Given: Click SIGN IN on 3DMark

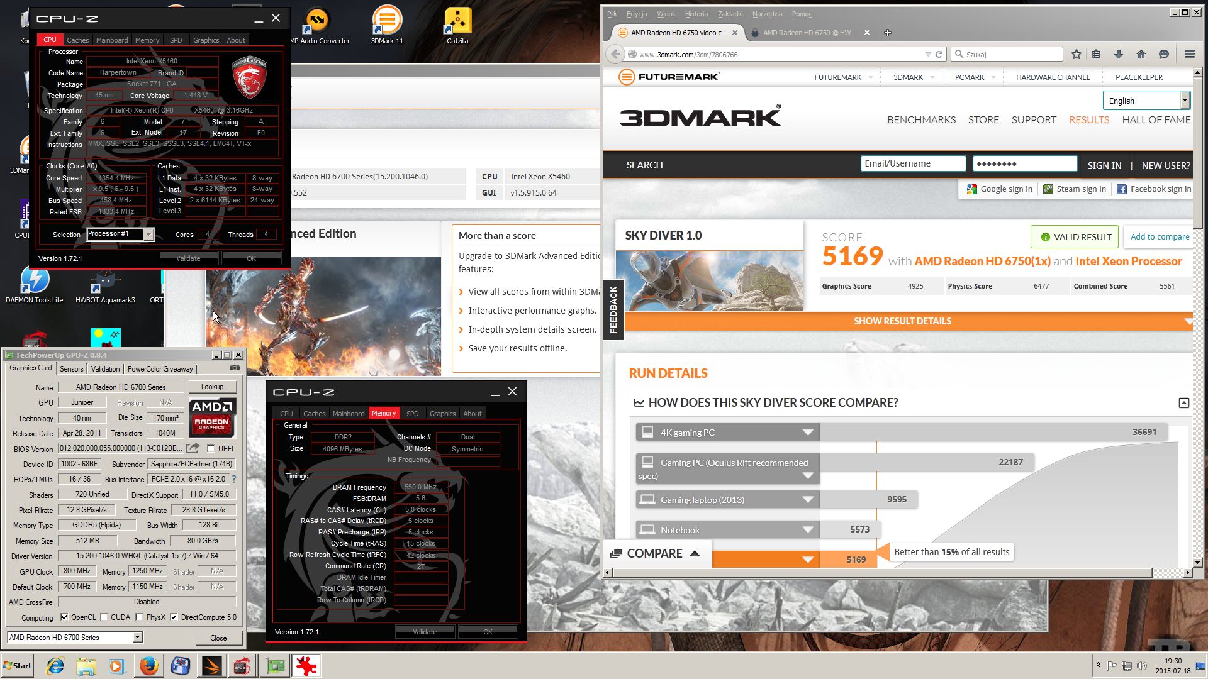Looking at the screenshot, I should [x=1104, y=165].
